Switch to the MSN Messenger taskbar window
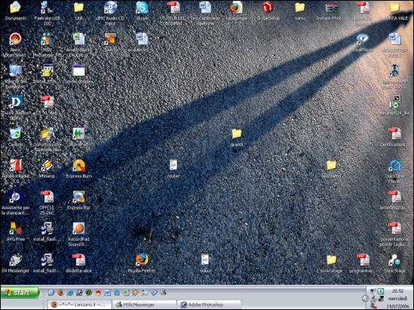Viewport: 414px width, 310px height. tap(144, 305)
